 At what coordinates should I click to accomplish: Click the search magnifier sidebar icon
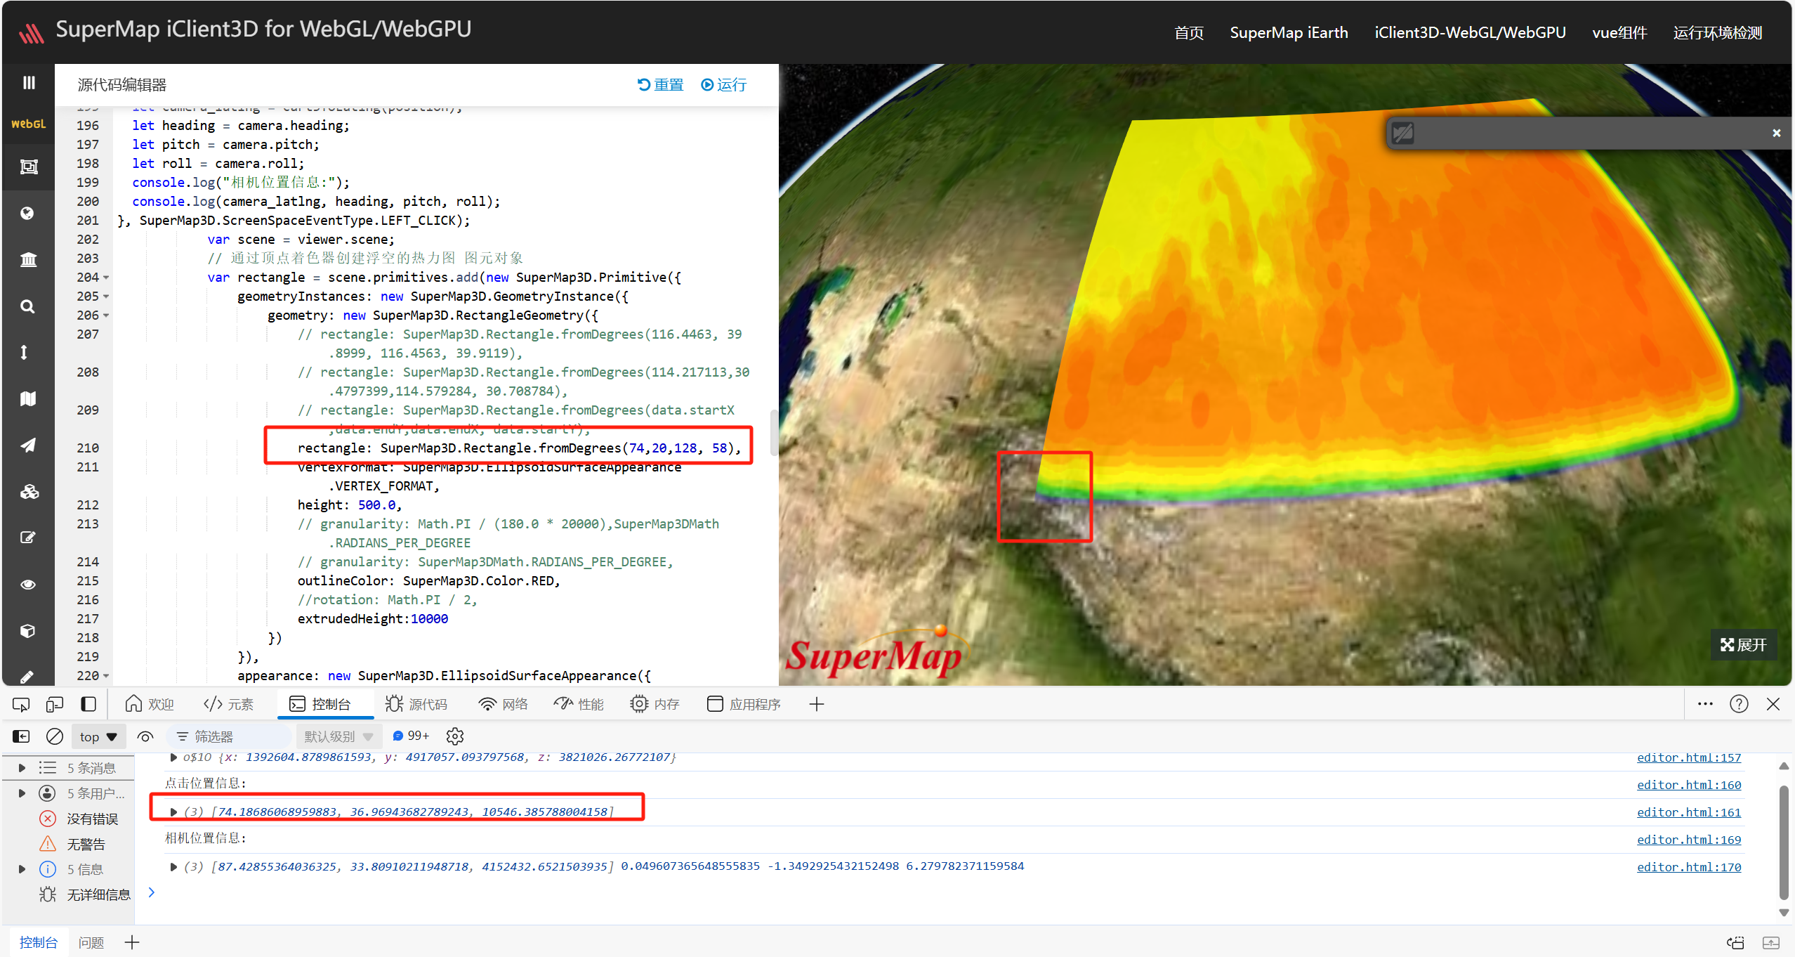(27, 306)
